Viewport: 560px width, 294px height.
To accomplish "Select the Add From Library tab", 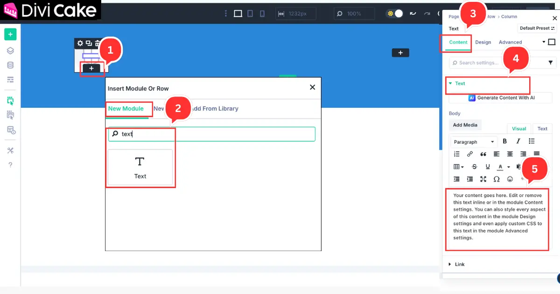I will point(214,108).
